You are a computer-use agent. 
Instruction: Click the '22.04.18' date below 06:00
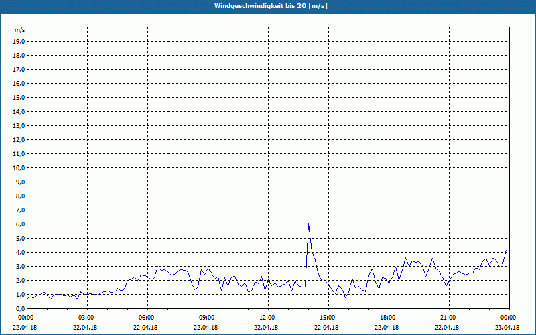(x=145, y=327)
